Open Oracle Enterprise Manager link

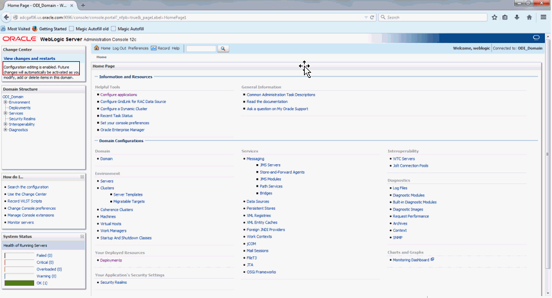122,130
